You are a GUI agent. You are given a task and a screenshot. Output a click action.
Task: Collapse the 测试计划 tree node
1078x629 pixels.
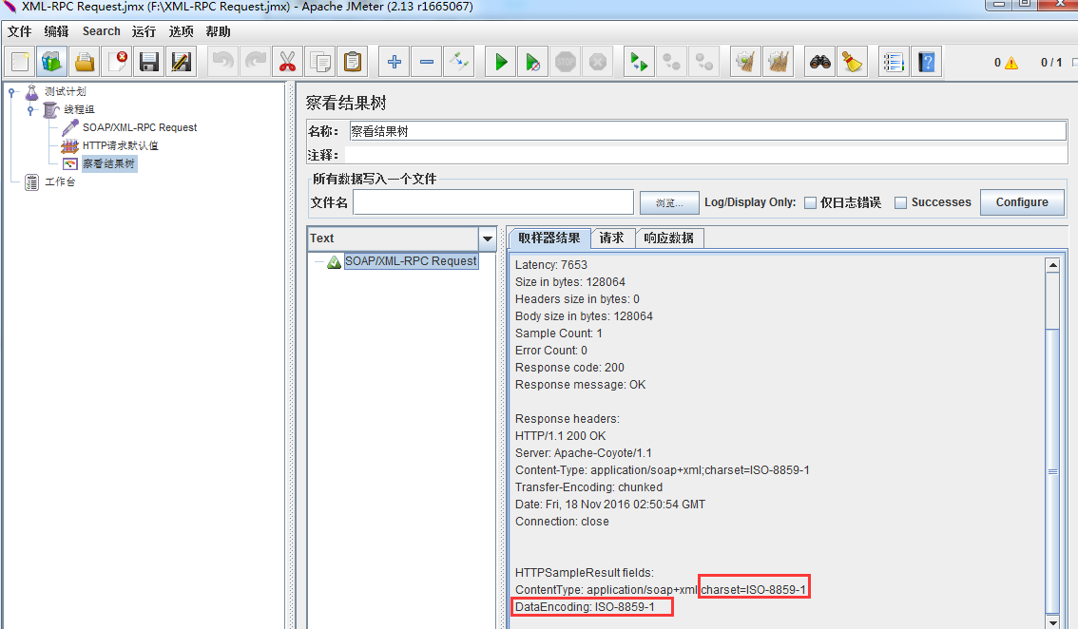(x=11, y=91)
